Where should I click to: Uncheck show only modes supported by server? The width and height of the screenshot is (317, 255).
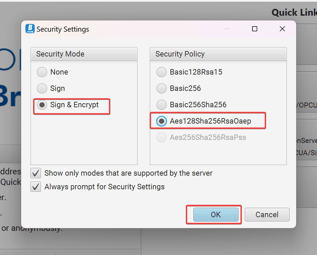pyautogui.click(x=36, y=173)
